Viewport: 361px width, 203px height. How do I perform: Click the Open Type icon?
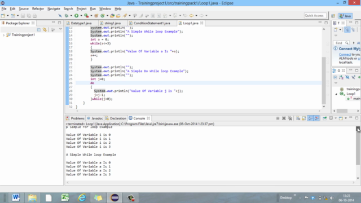[112, 16]
